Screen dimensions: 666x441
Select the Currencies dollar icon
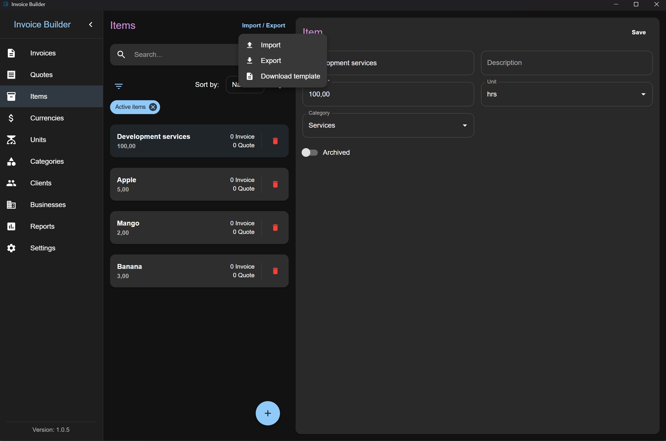[x=11, y=118]
